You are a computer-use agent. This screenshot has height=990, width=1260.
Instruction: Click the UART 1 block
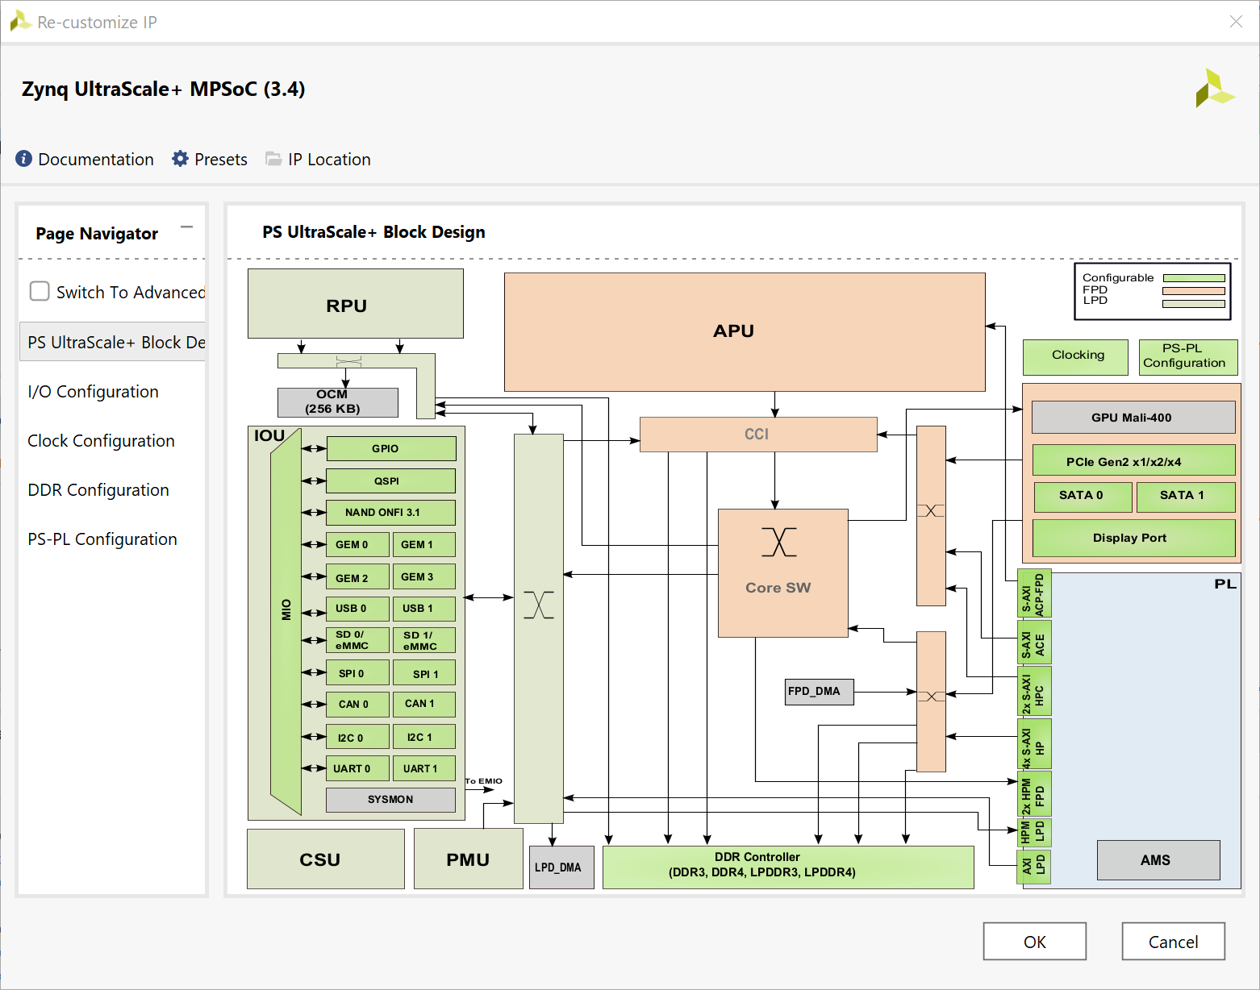[x=424, y=768]
